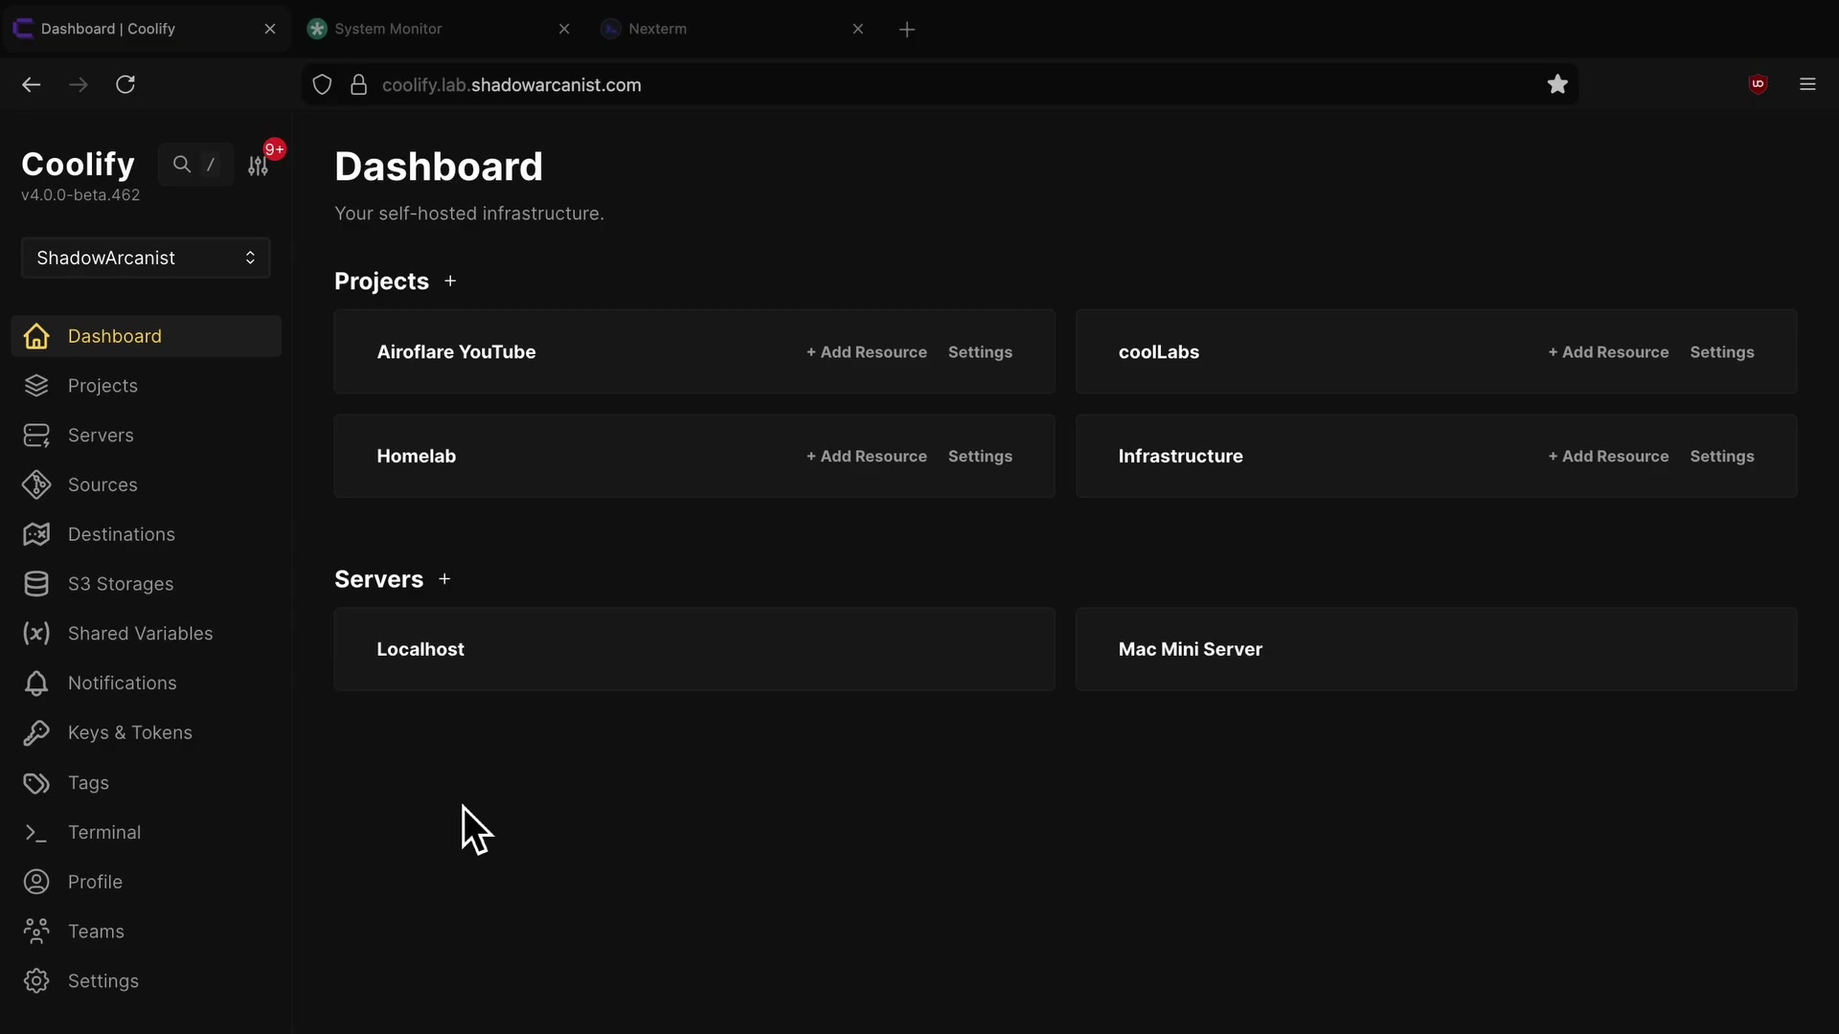Click the Notifications bell icon
The height and width of the screenshot is (1034, 1839).
[36, 684]
